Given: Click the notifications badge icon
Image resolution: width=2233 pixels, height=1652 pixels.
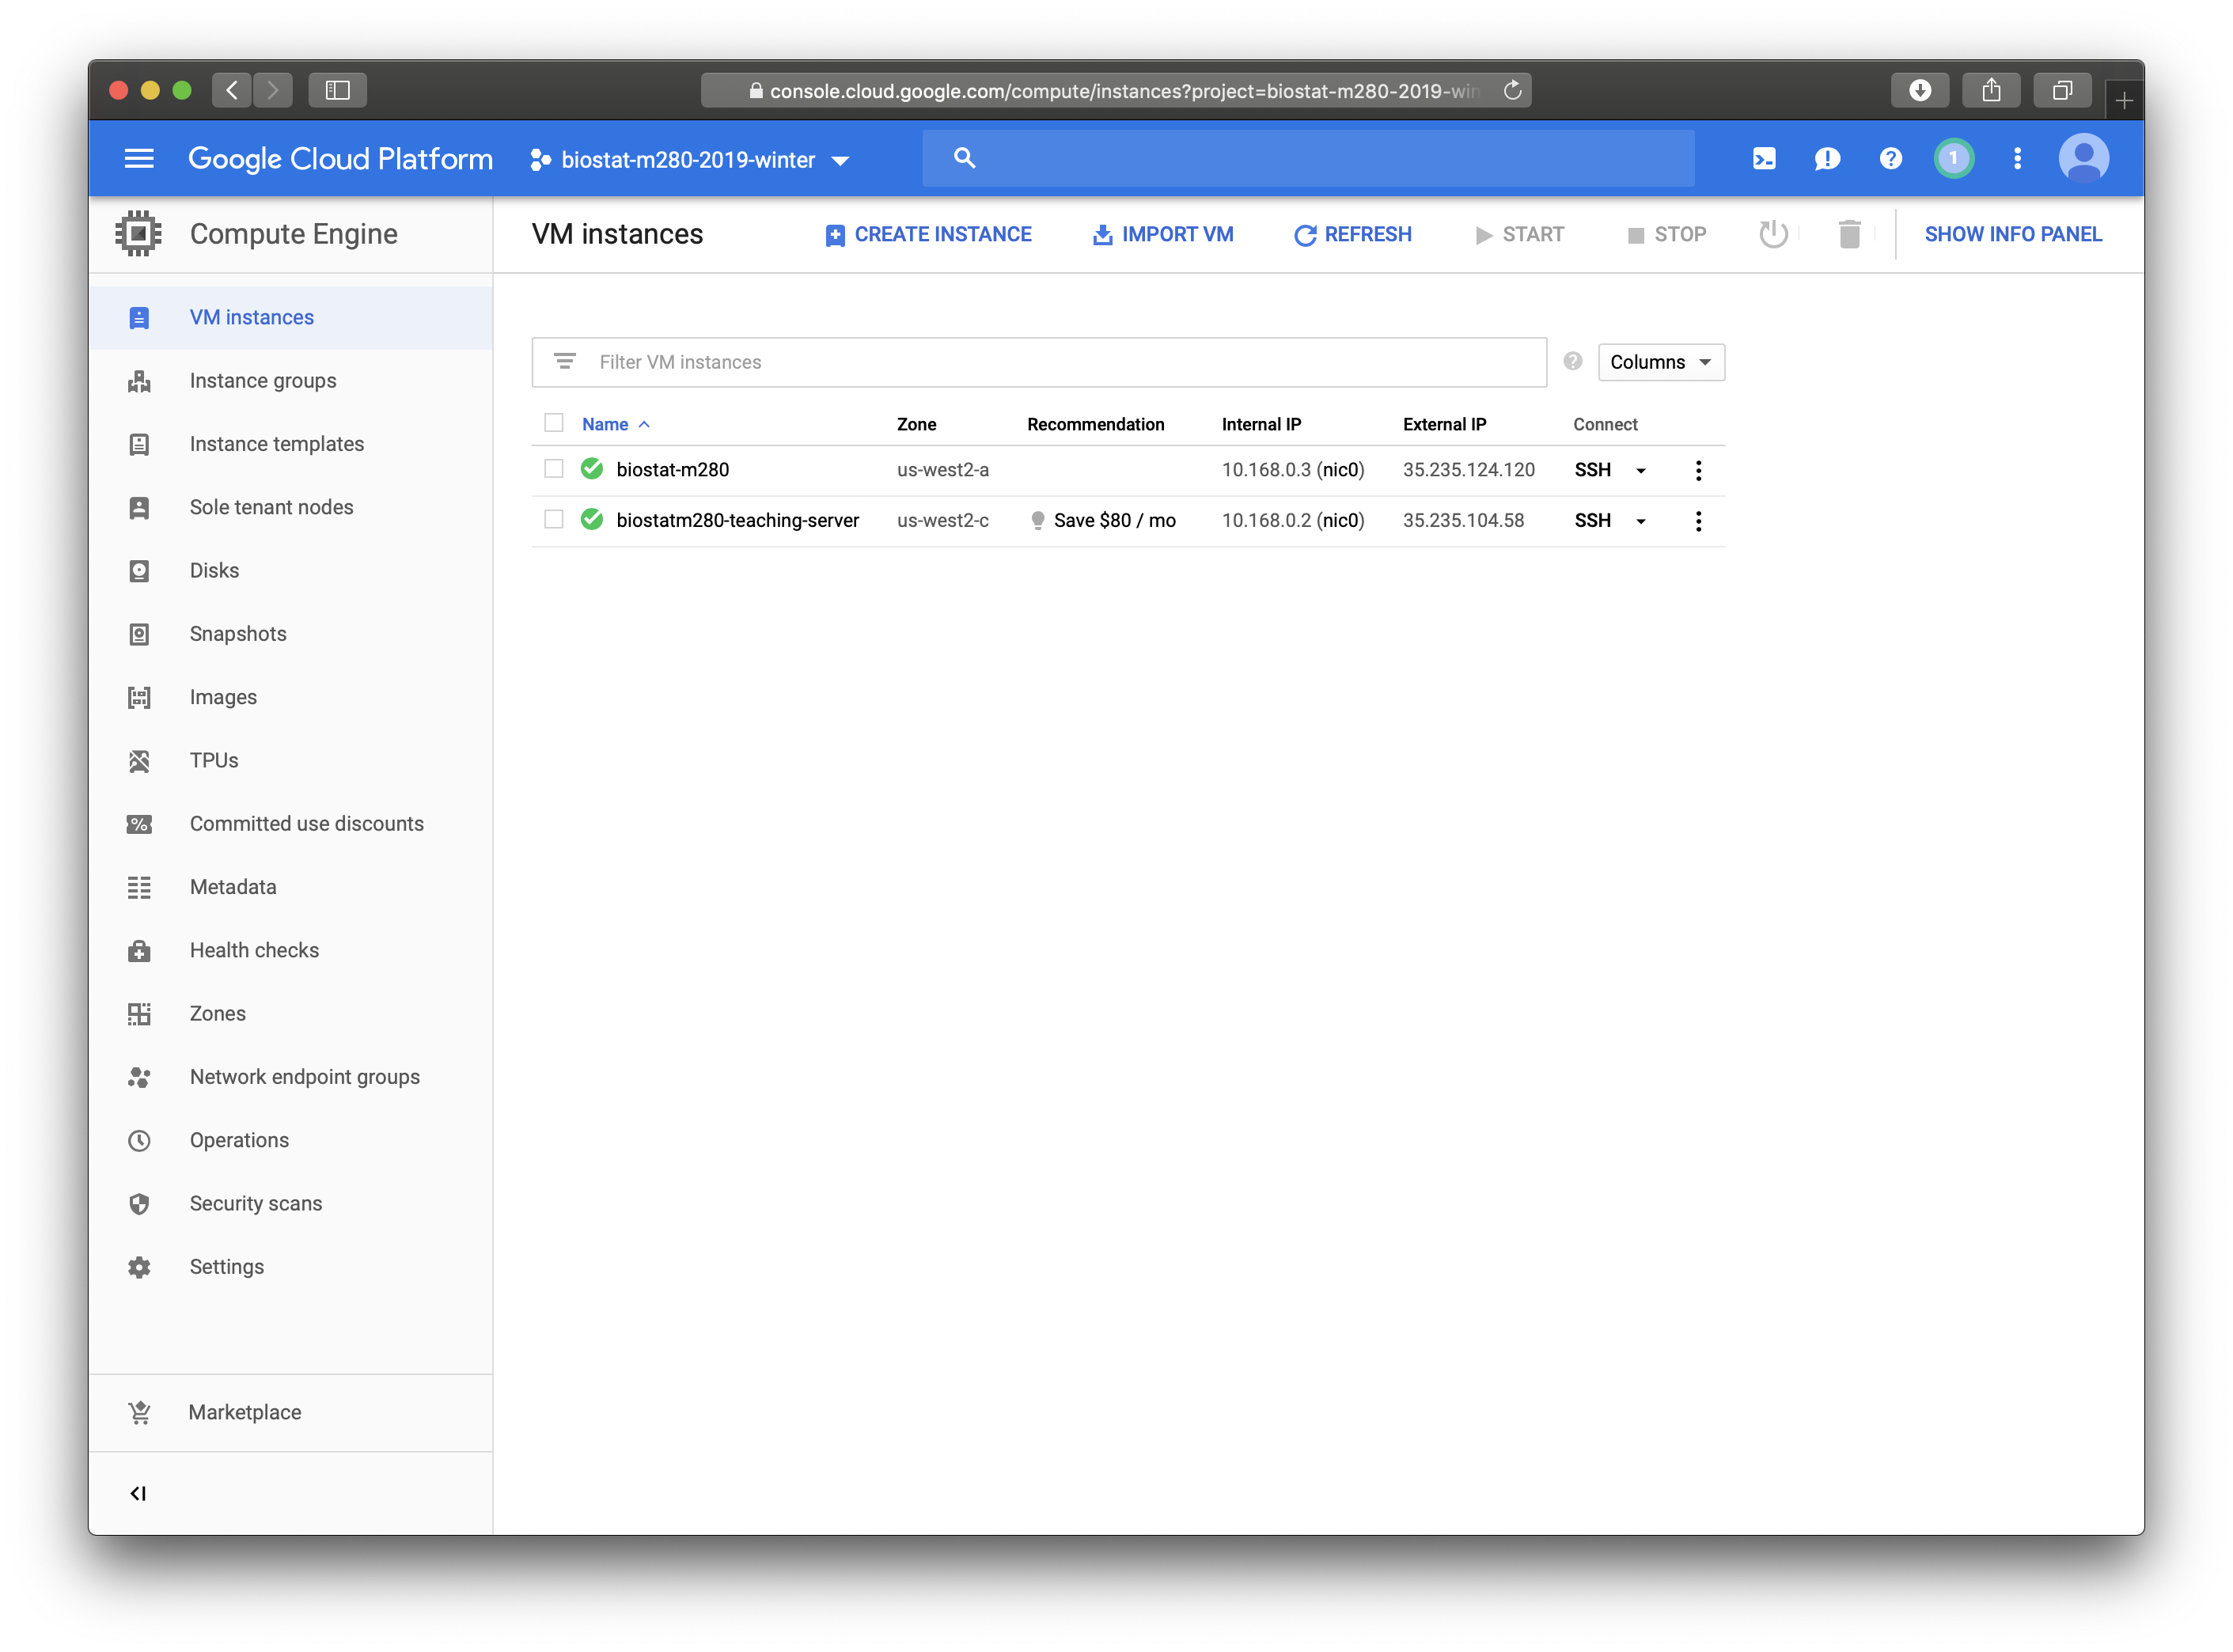Looking at the screenshot, I should pos(1953,159).
